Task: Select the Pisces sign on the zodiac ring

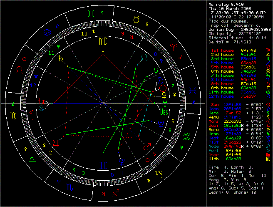Action: click(x=192, y=90)
